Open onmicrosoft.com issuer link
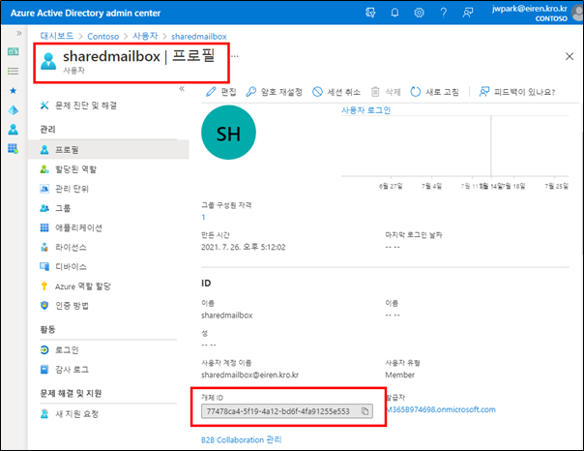This screenshot has width=584, height=451. pyautogui.click(x=441, y=409)
